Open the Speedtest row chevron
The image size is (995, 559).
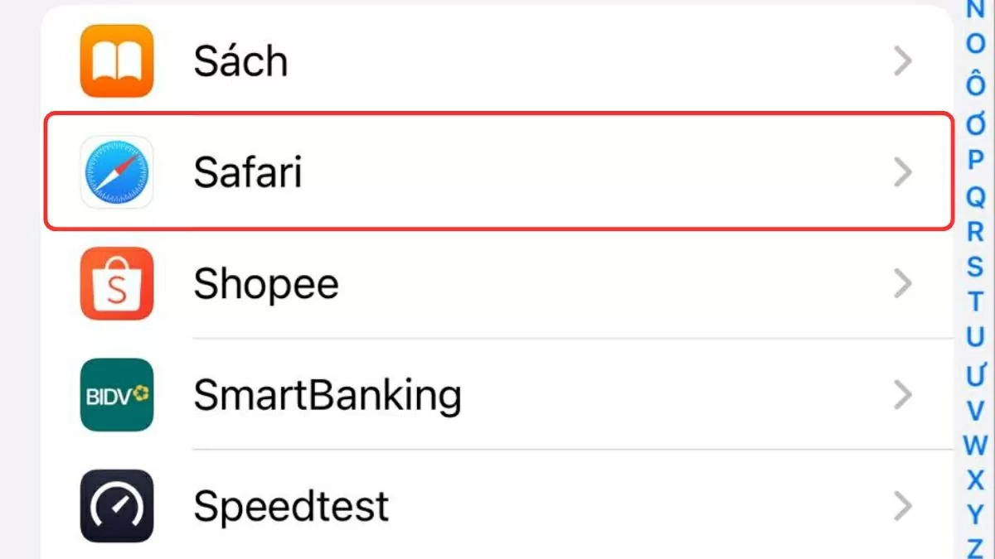coord(903,505)
